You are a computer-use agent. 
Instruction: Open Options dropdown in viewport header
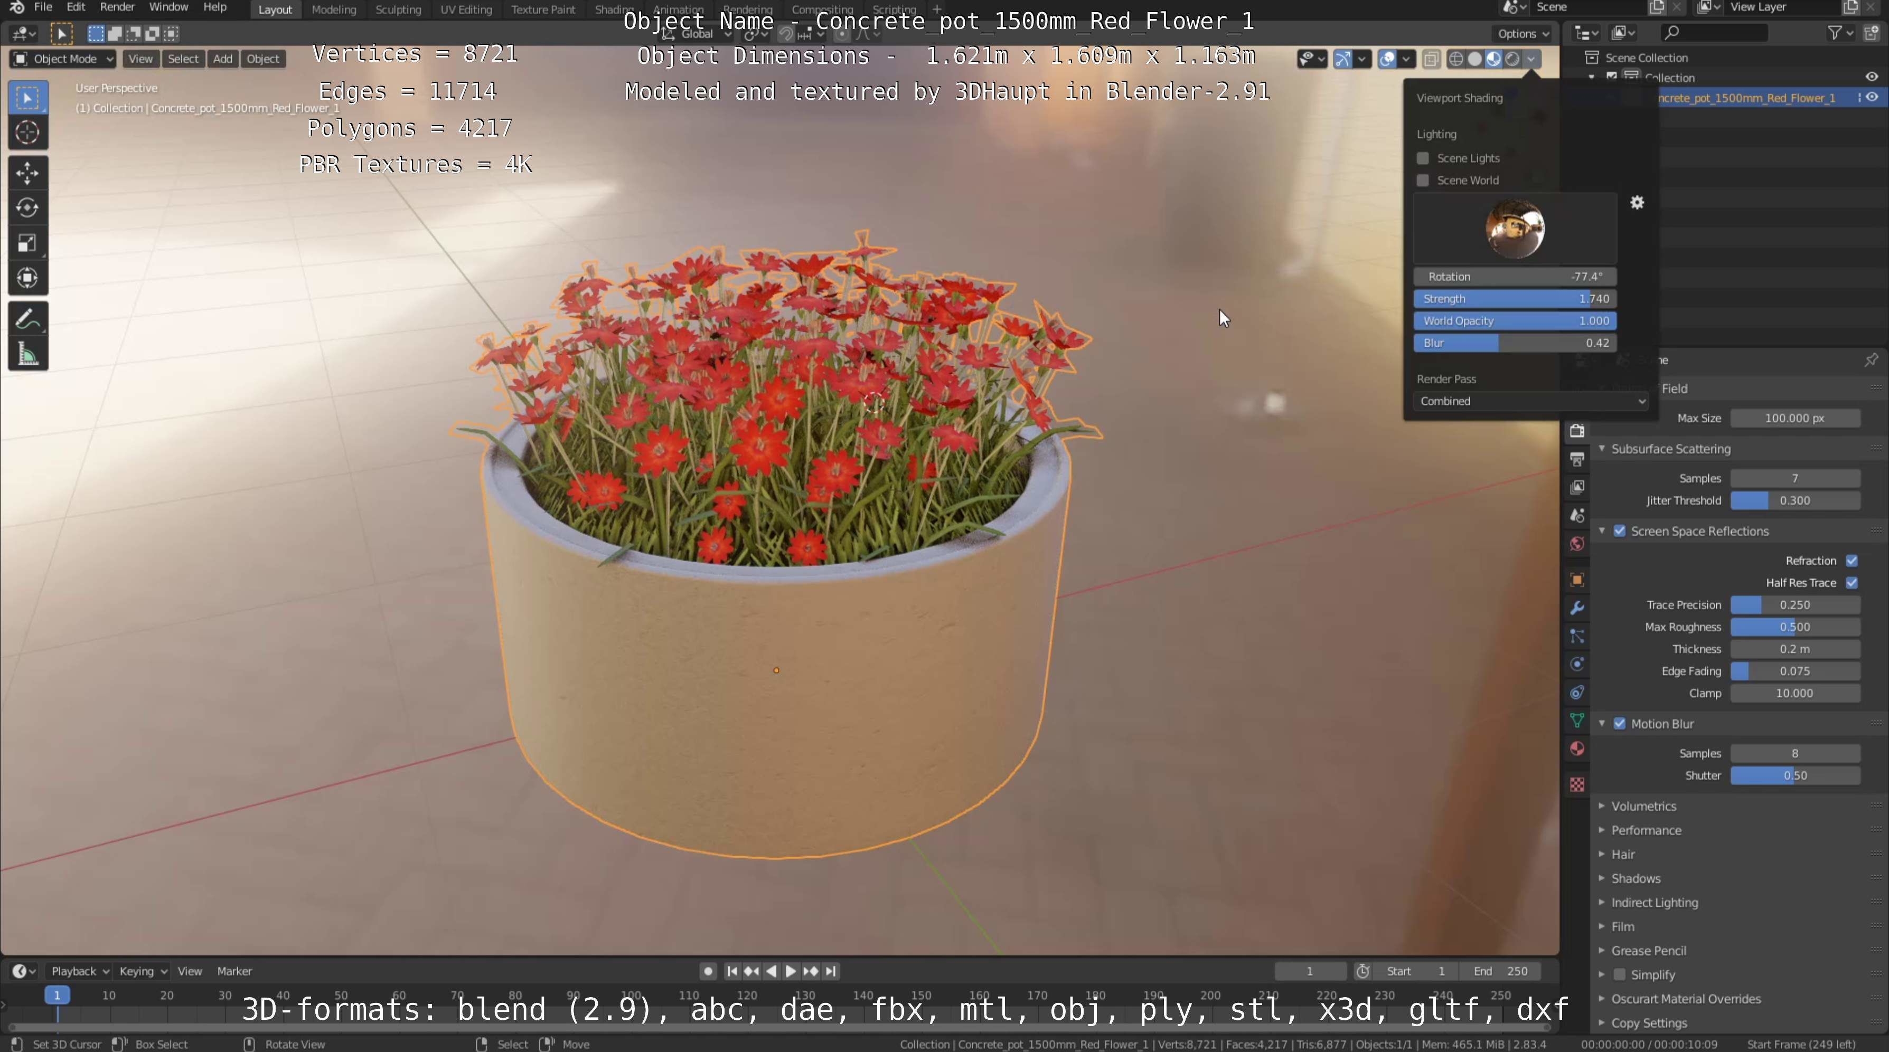(x=1523, y=34)
